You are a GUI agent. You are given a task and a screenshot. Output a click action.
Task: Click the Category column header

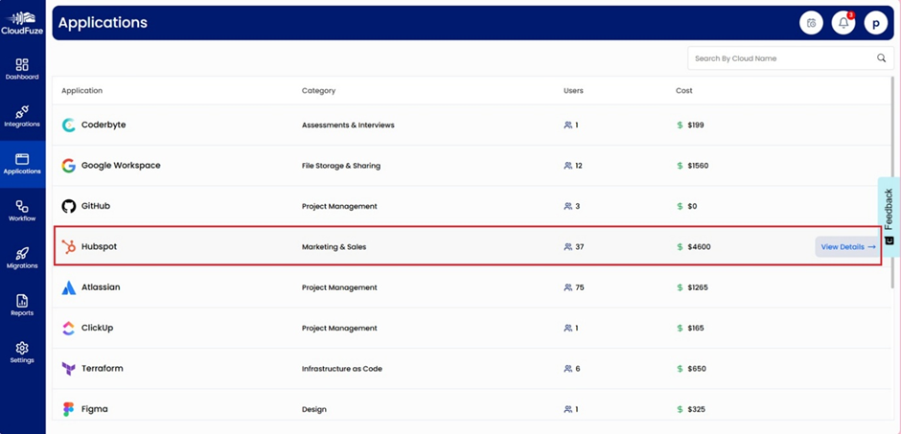point(318,91)
